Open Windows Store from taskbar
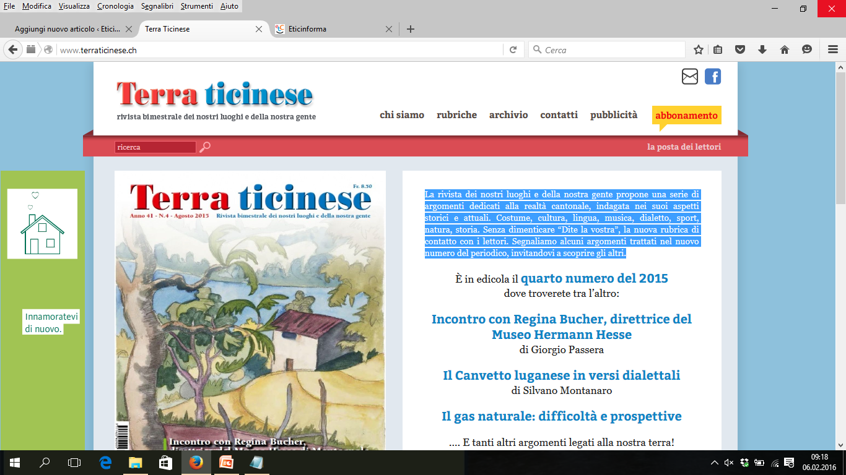This screenshot has width=846, height=475. [x=165, y=463]
